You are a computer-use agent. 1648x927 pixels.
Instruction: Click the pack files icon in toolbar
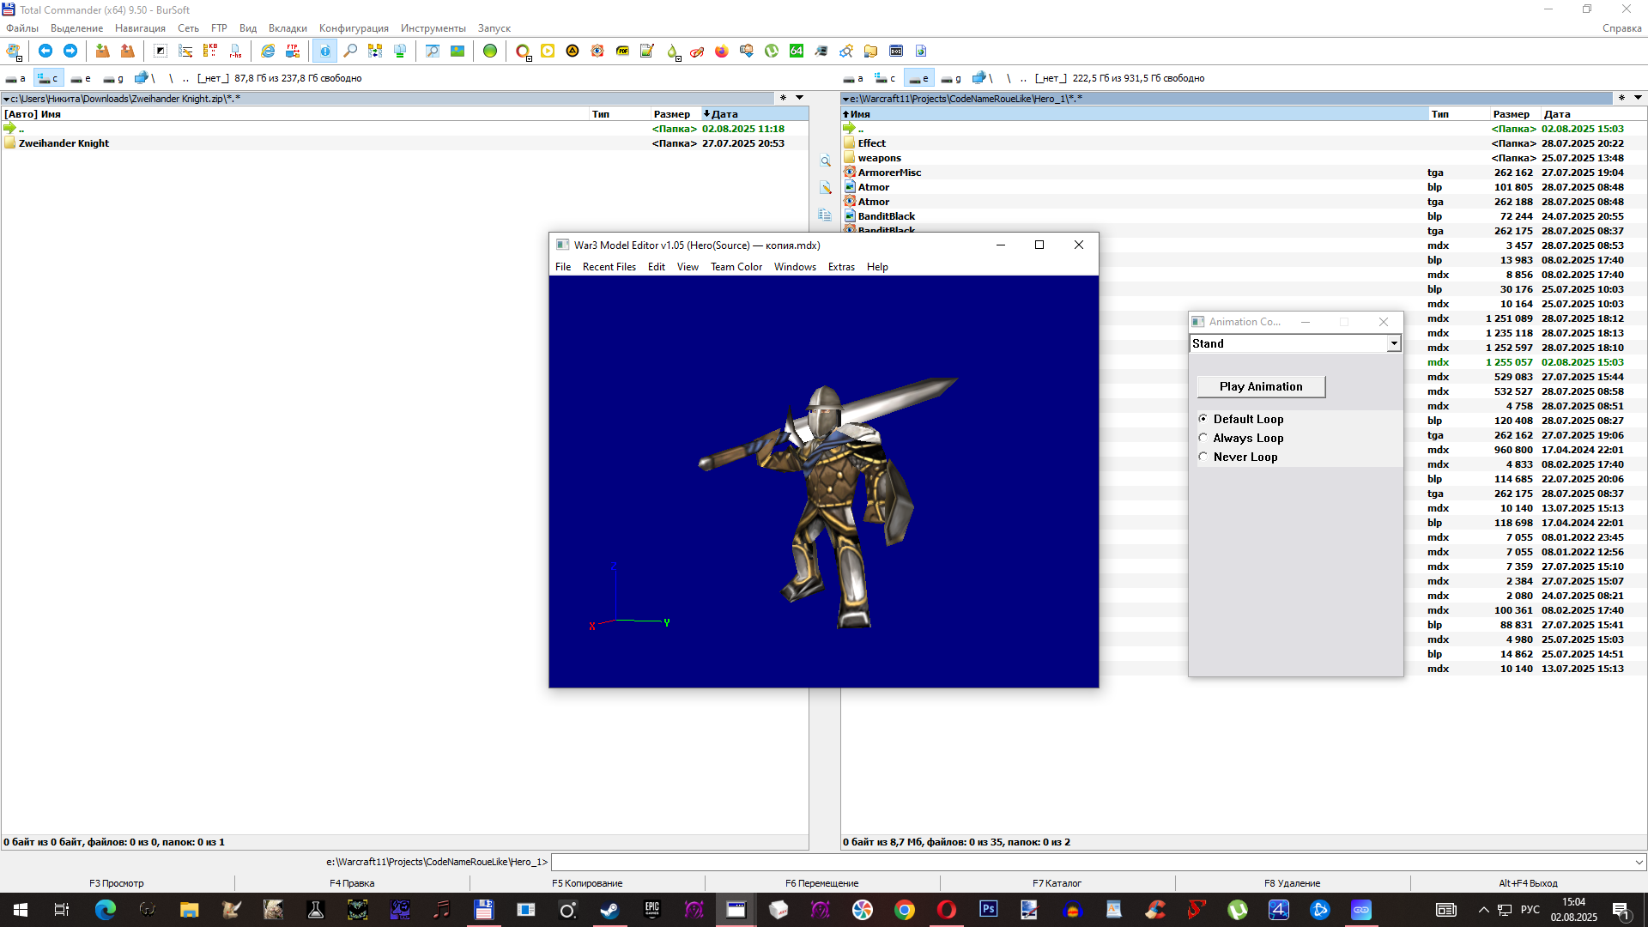[x=102, y=51]
